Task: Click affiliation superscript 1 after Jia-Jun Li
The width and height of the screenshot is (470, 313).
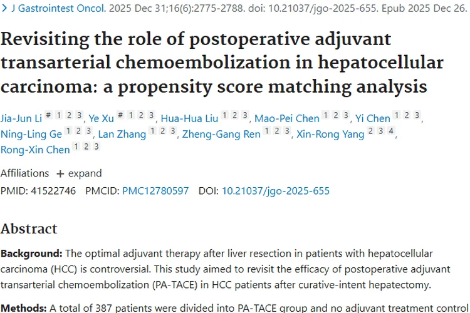Action: point(58,116)
